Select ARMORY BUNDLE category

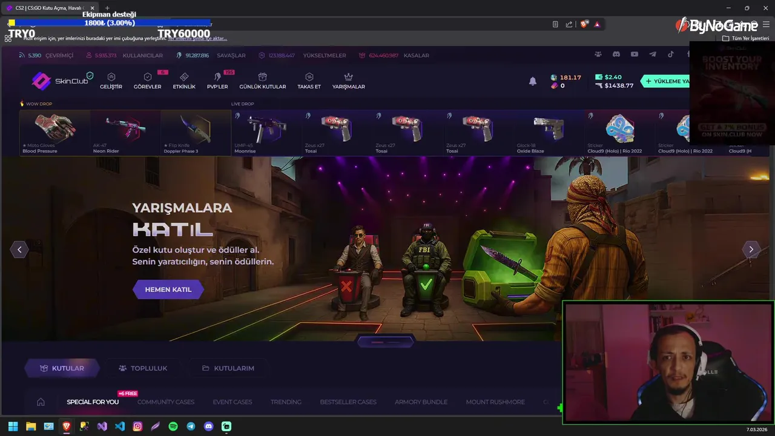421,402
